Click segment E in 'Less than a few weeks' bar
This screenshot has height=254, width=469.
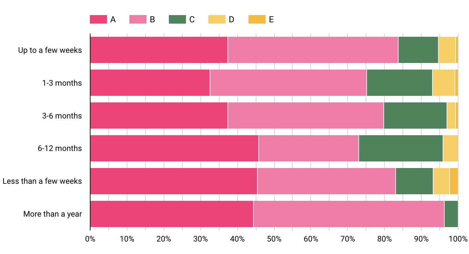(454, 181)
